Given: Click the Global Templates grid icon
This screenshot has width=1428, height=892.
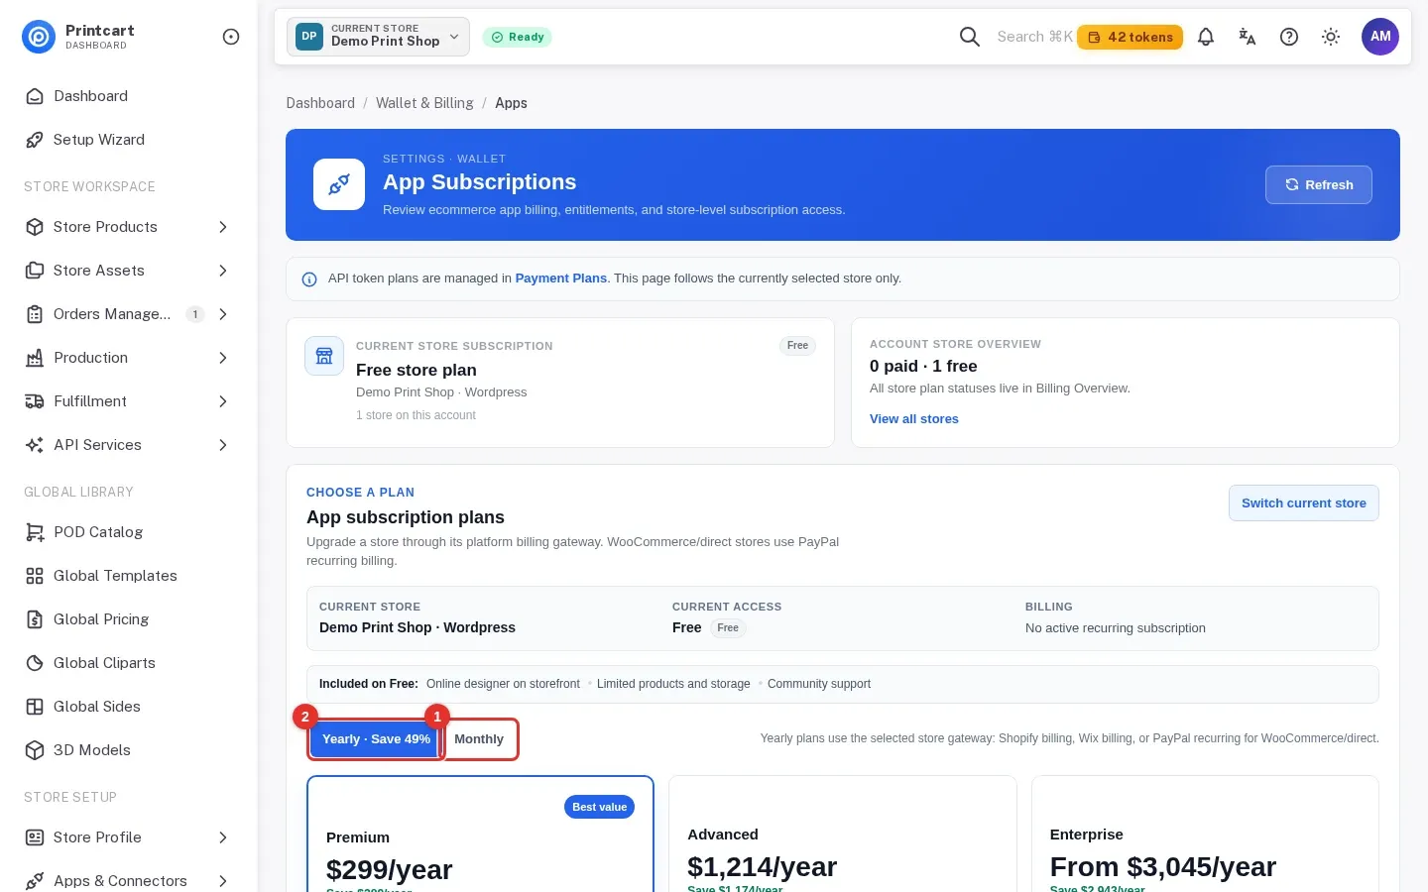Looking at the screenshot, I should point(35,576).
